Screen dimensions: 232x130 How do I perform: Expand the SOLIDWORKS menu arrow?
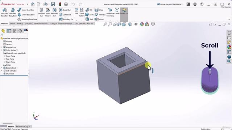click(x=28, y=4)
